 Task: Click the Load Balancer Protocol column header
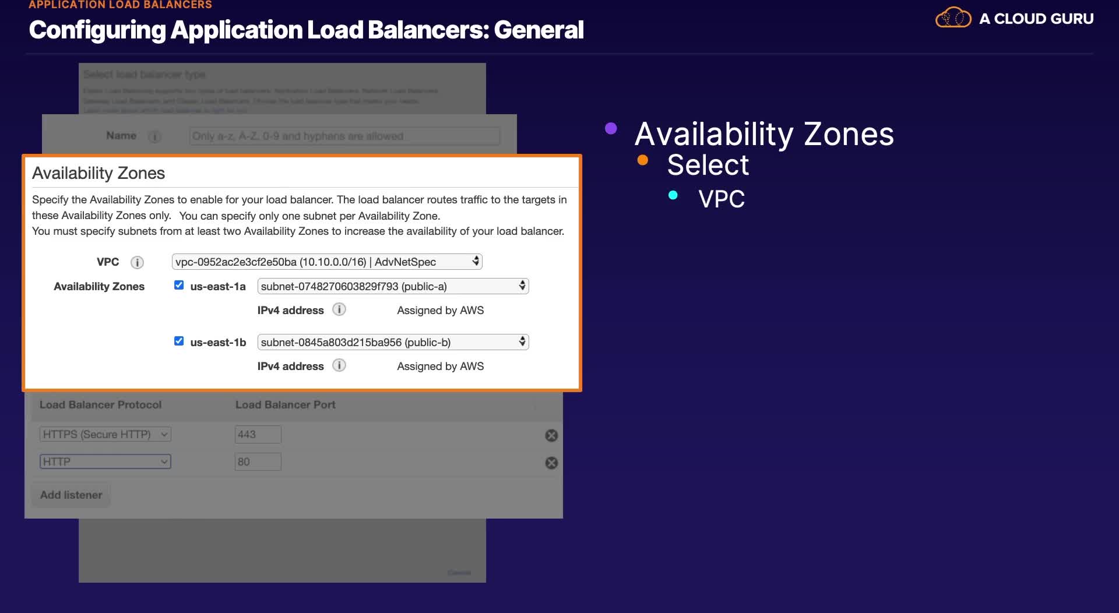pos(100,404)
